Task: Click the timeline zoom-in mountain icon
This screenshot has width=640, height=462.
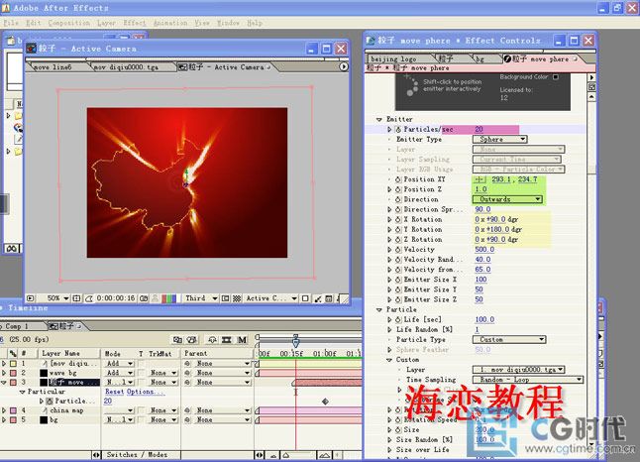Action: click(325, 455)
